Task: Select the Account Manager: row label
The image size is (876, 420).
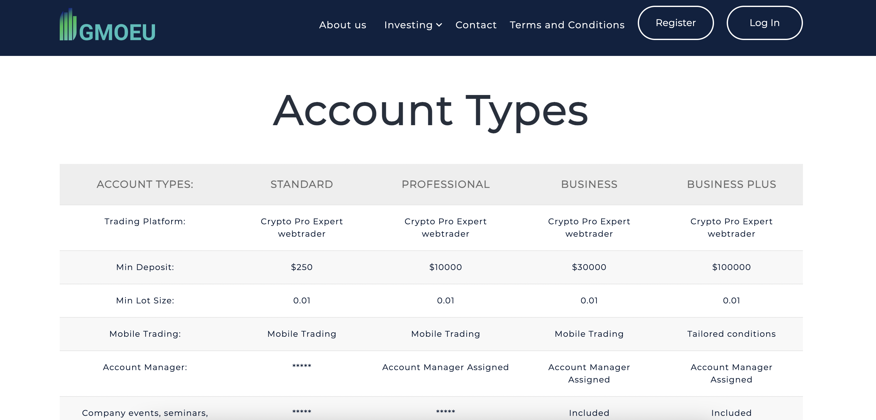Action: click(x=145, y=367)
